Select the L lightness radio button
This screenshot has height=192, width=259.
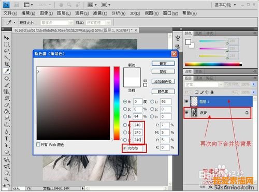[x=152, y=101]
